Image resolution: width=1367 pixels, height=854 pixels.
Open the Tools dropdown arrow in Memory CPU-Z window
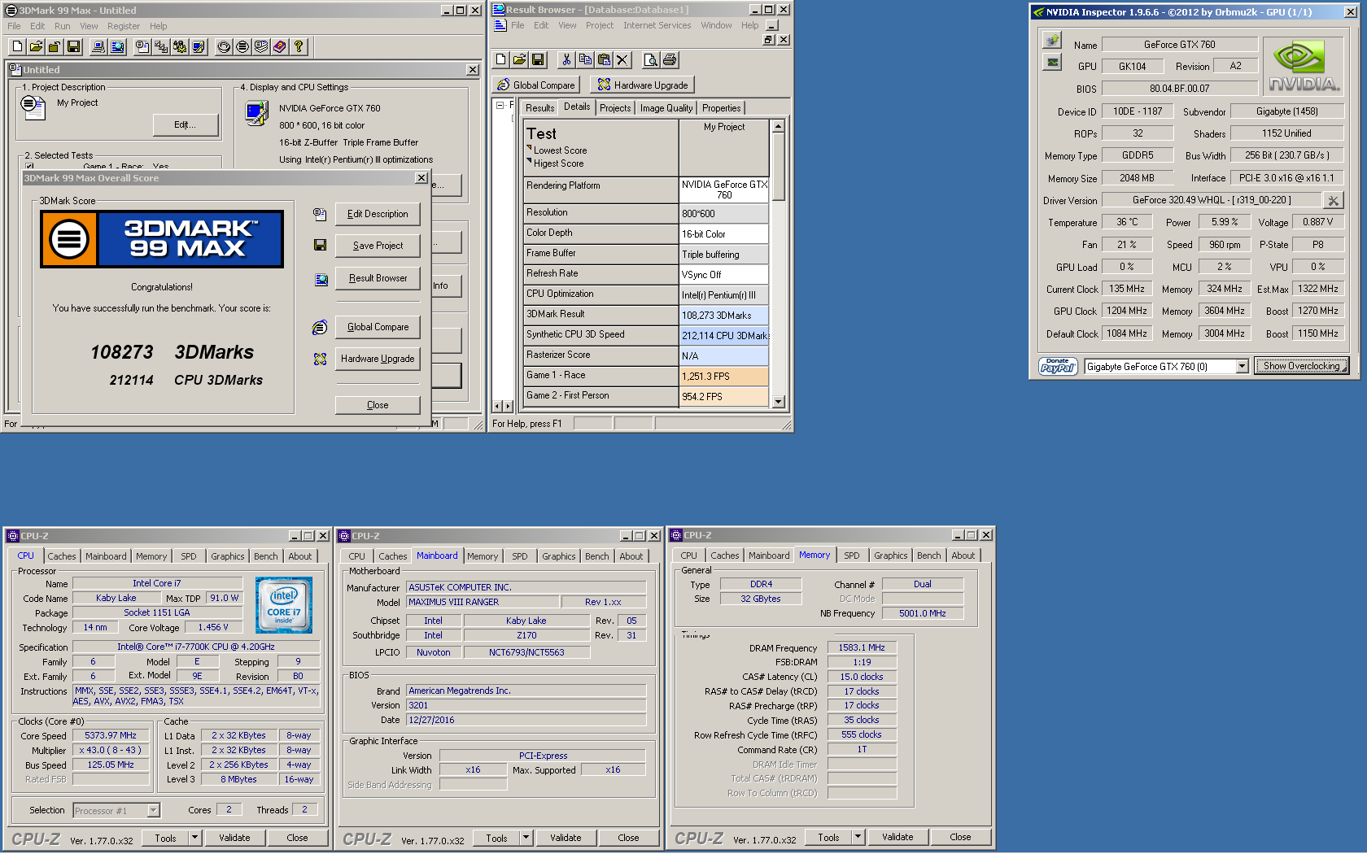858,837
